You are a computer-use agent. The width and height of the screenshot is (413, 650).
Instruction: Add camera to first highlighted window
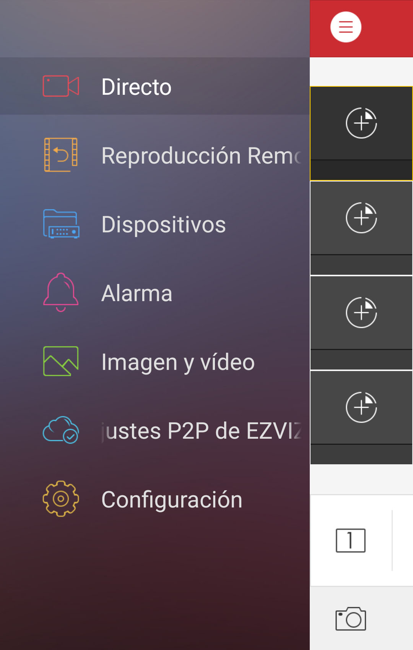coord(361,123)
